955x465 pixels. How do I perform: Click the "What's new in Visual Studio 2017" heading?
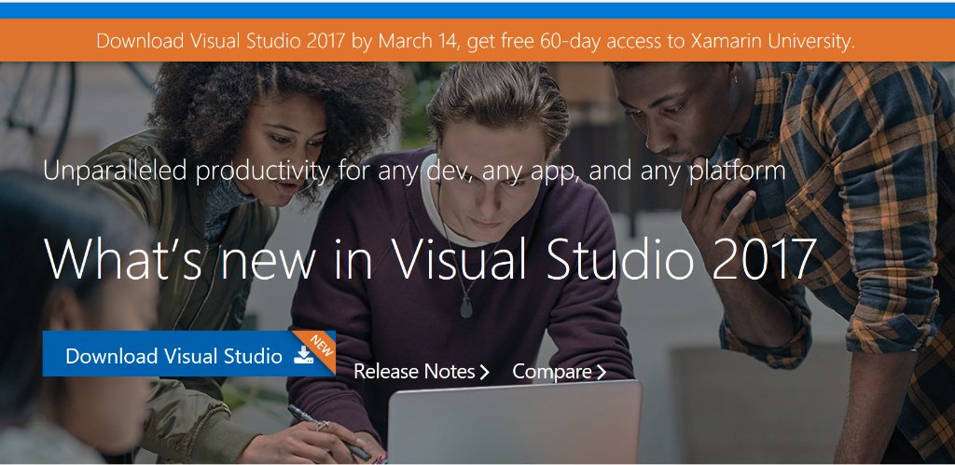point(430,259)
